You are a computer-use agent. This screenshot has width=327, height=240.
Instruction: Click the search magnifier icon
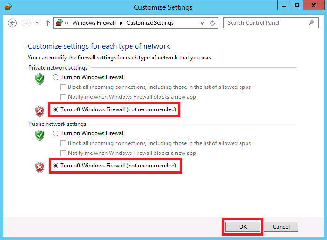[x=312, y=23]
